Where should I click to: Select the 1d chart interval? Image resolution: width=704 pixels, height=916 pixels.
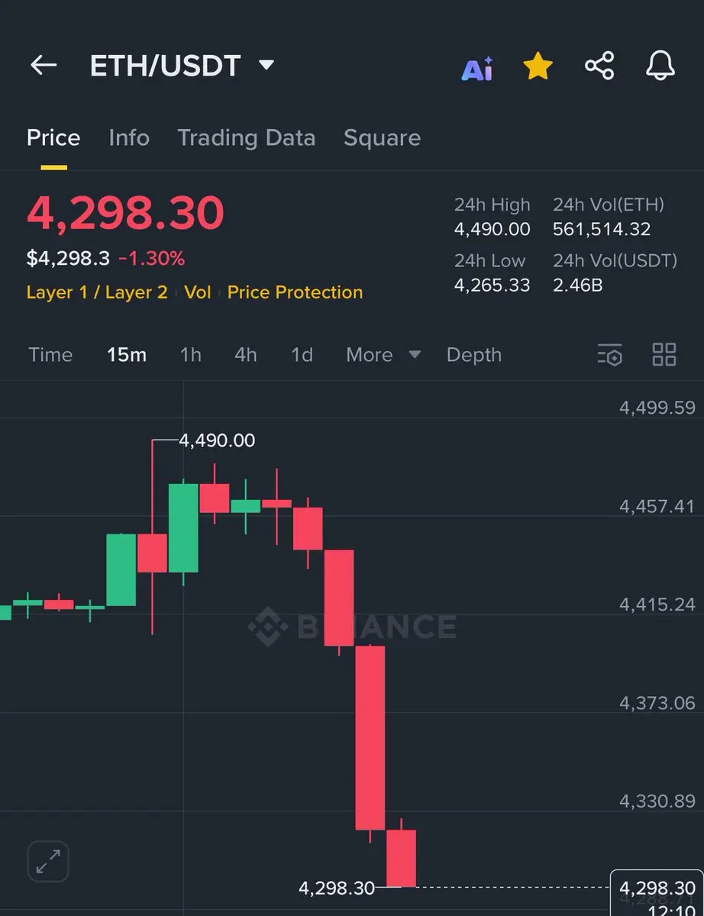(302, 355)
